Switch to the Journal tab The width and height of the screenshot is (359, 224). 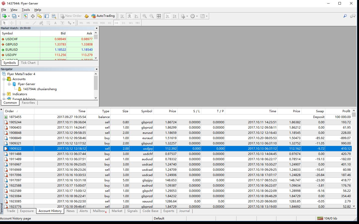[184, 211]
